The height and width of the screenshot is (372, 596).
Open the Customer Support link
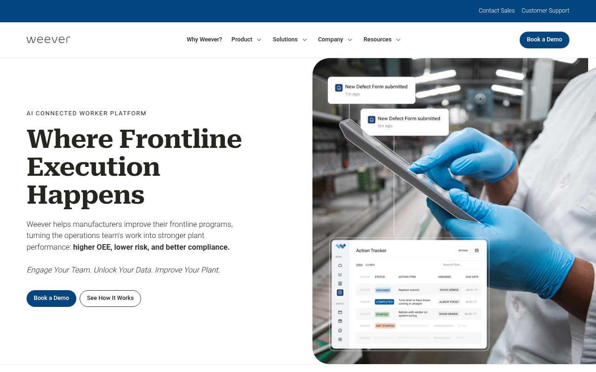pos(545,11)
